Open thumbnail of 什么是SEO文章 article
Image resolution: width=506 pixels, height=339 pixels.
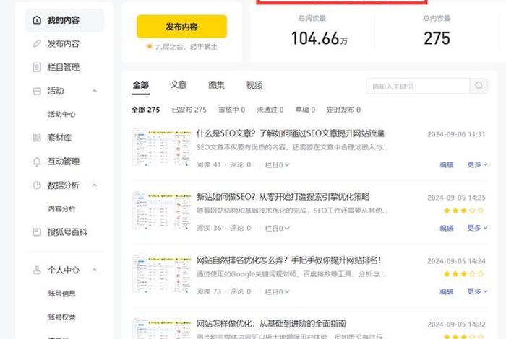tap(162, 147)
